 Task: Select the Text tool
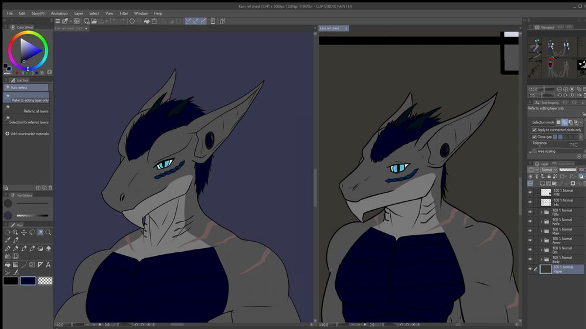48,265
